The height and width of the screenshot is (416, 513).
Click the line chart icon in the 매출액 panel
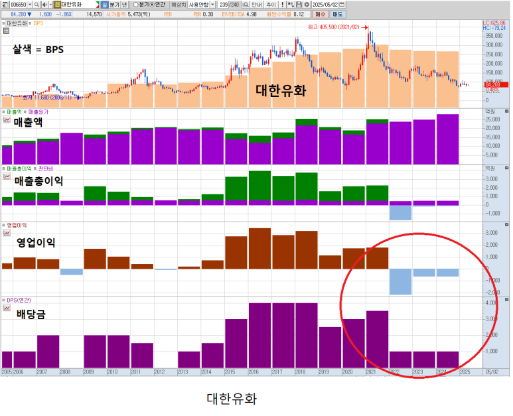7,119
